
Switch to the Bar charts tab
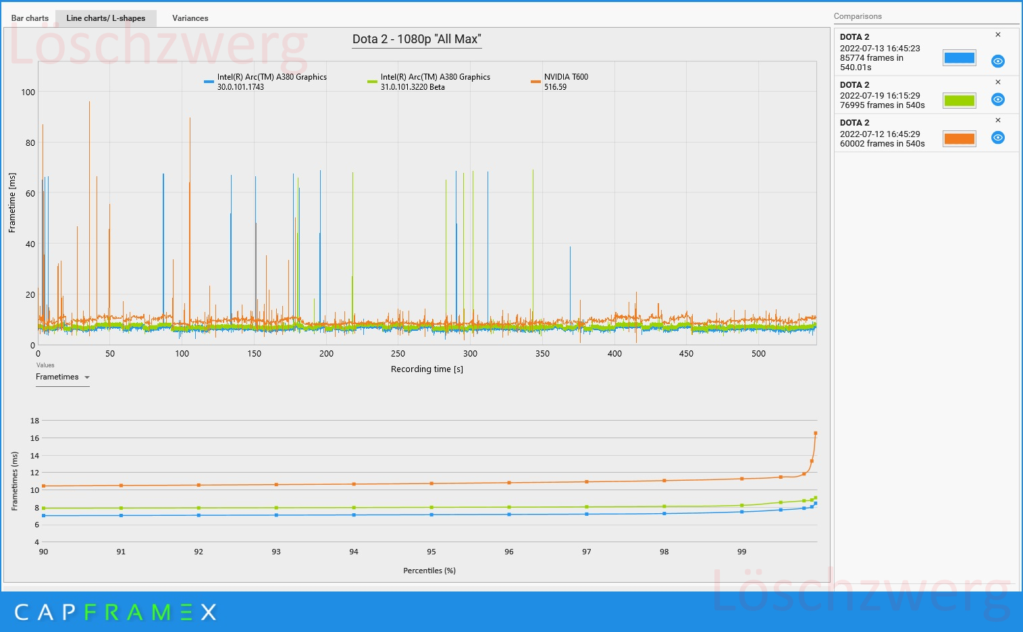coord(30,18)
